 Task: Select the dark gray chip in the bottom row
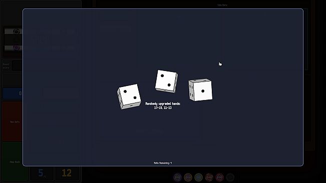tap(230, 177)
